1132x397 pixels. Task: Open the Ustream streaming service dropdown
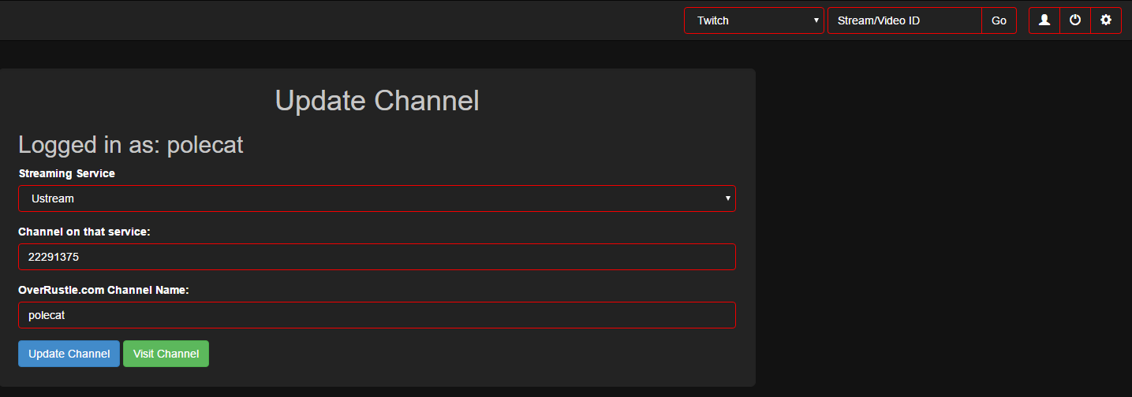click(377, 198)
